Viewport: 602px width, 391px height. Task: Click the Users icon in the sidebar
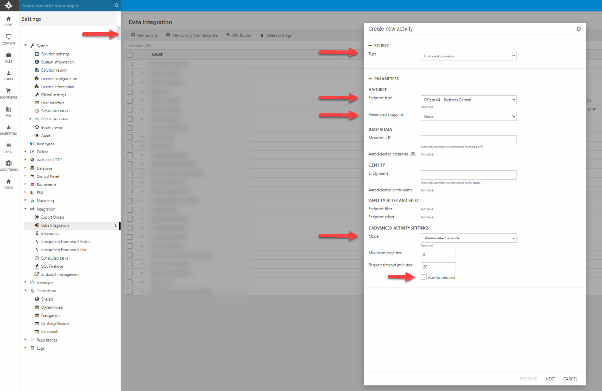tap(8, 73)
